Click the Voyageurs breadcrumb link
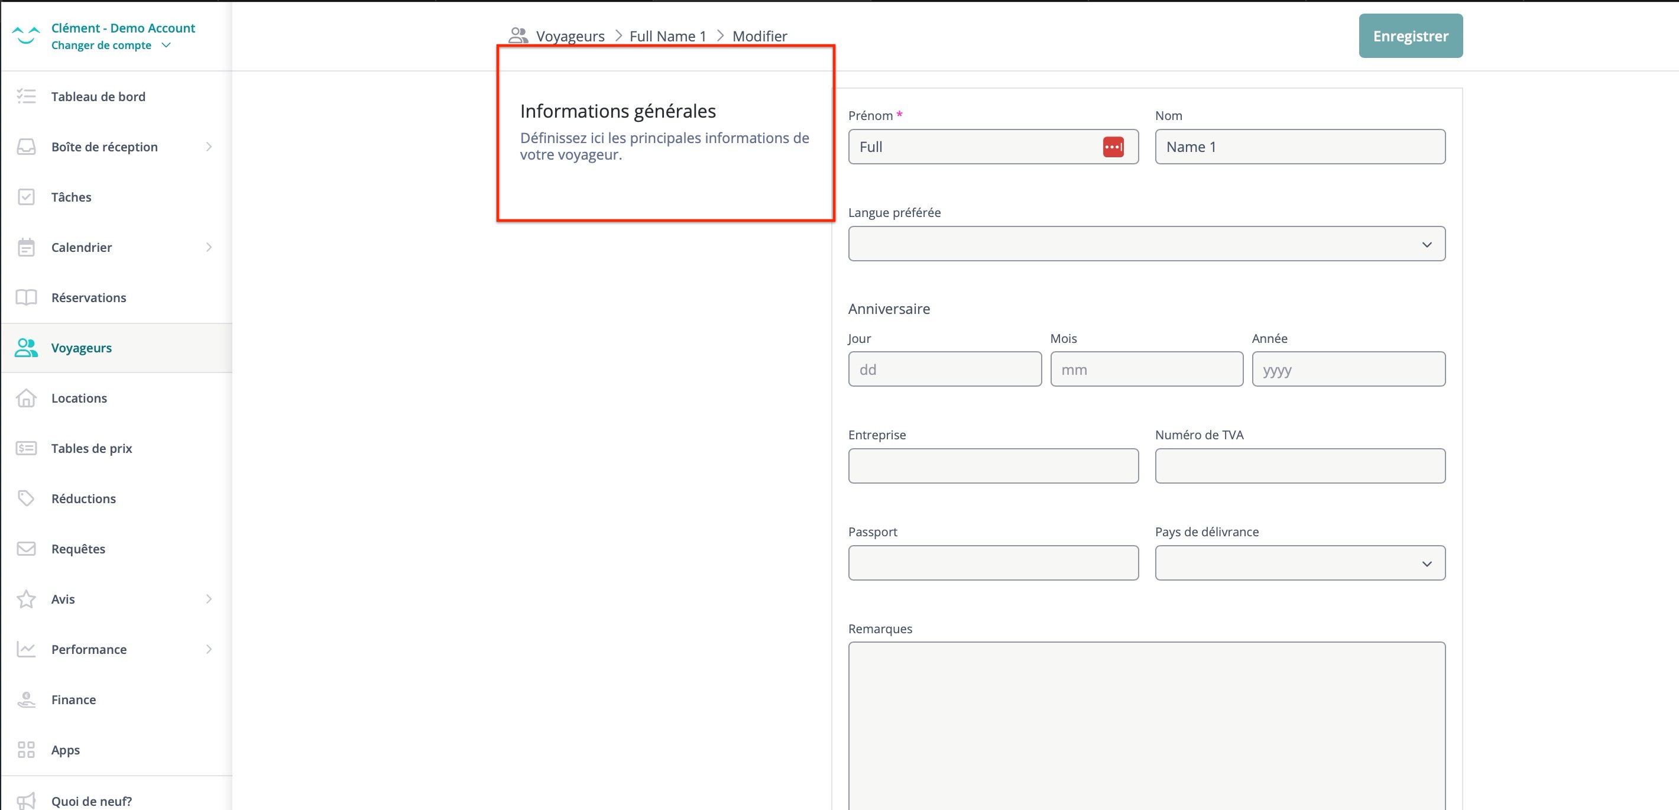The image size is (1679, 810). pos(570,37)
